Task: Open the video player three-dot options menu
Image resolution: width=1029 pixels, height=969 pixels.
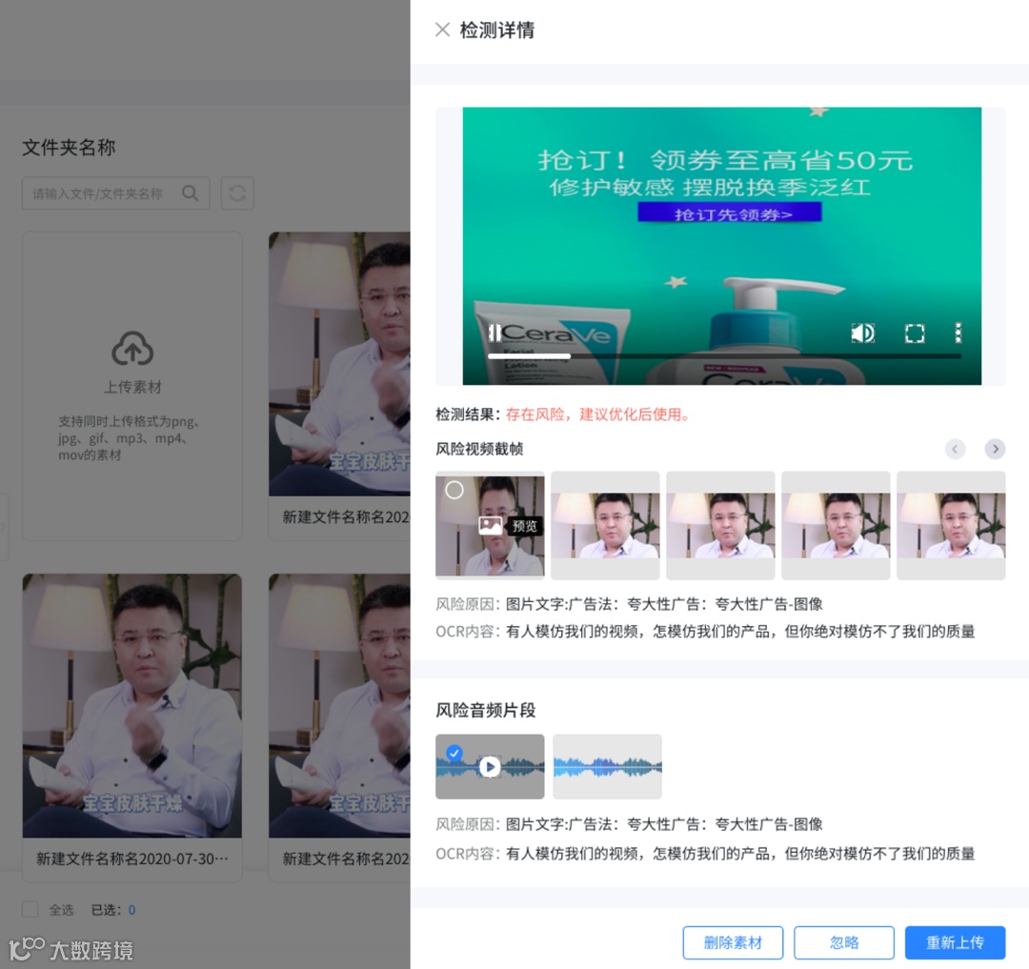Action: click(958, 333)
